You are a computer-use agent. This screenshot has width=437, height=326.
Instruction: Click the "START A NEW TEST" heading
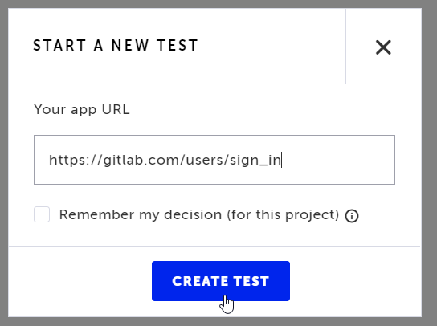[116, 46]
